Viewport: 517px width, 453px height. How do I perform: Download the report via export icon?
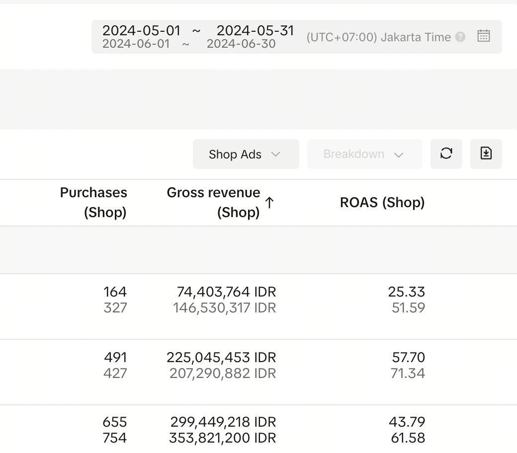point(486,154)
